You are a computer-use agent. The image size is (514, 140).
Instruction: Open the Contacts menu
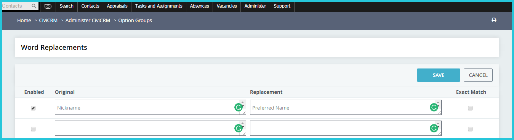[x=90, y=6]
